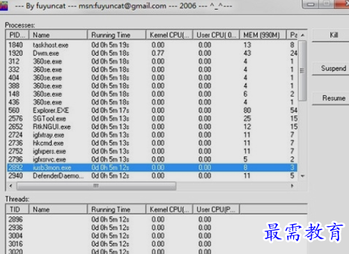Select 360se.exe with PID 388
This screenshot has height=254, width=349.
tap(152, 86)
